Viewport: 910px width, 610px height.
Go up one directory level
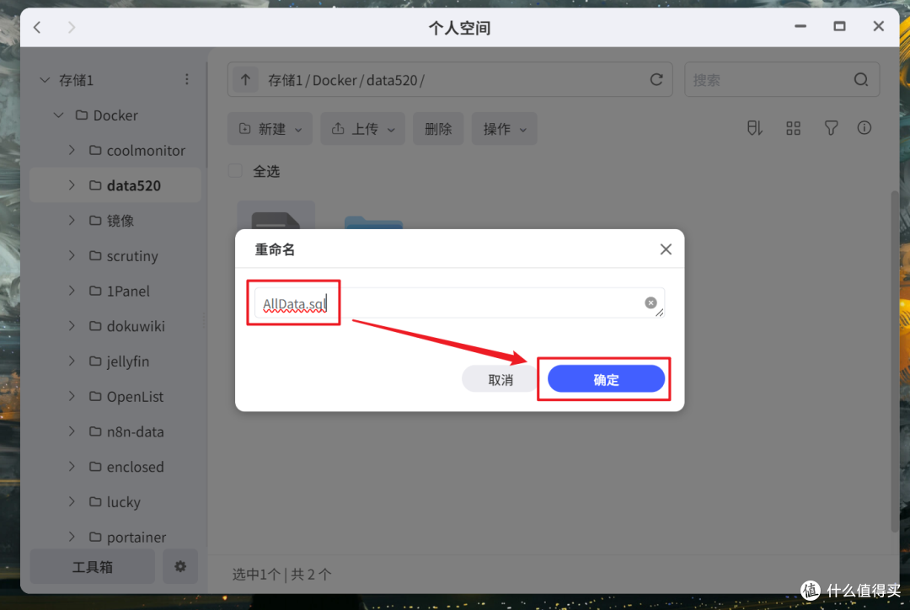tap(245, 79)
